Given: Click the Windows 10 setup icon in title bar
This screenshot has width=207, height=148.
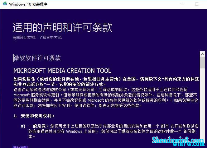Looking at the screenshot, I should pos(5,3).
